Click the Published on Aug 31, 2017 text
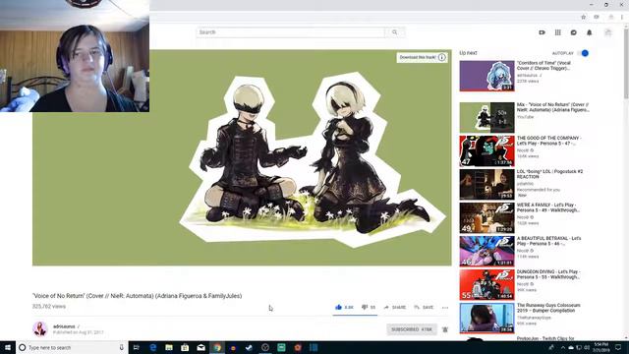 point(79,332)
